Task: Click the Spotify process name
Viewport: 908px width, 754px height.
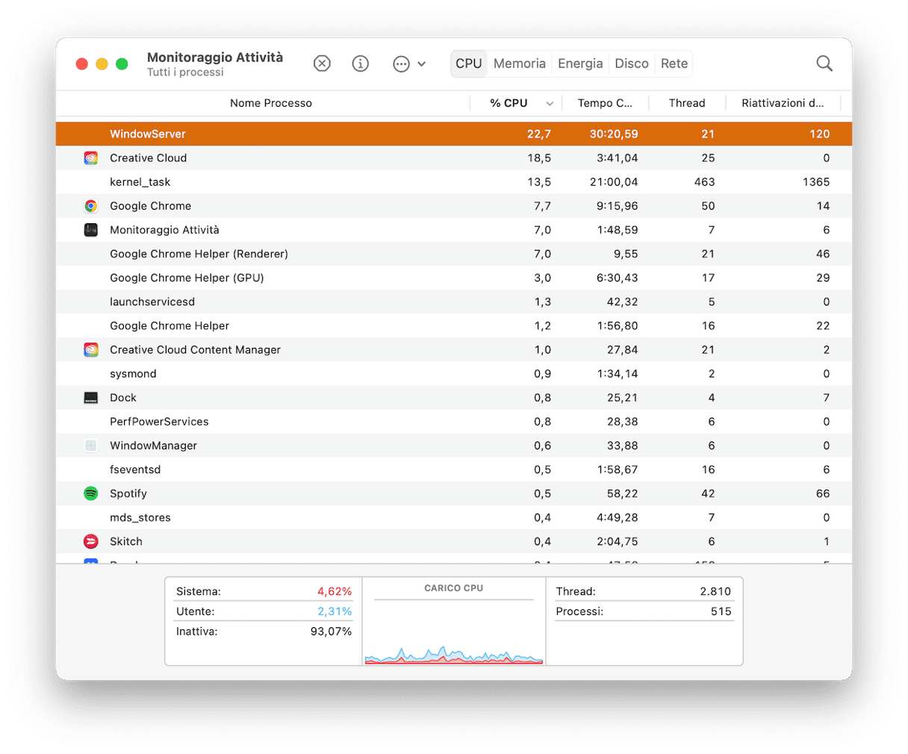Action: [128, 493]
